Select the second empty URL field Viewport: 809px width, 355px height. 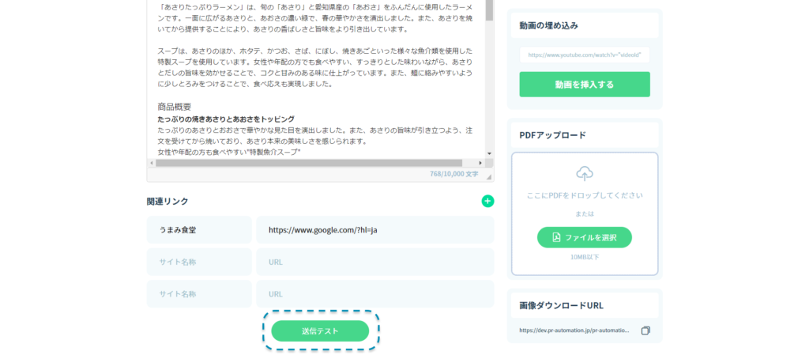coord(374,262)
